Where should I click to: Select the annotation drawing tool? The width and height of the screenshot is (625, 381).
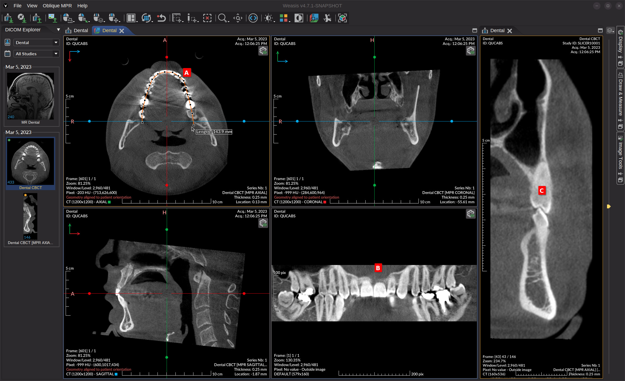(193, 18)
